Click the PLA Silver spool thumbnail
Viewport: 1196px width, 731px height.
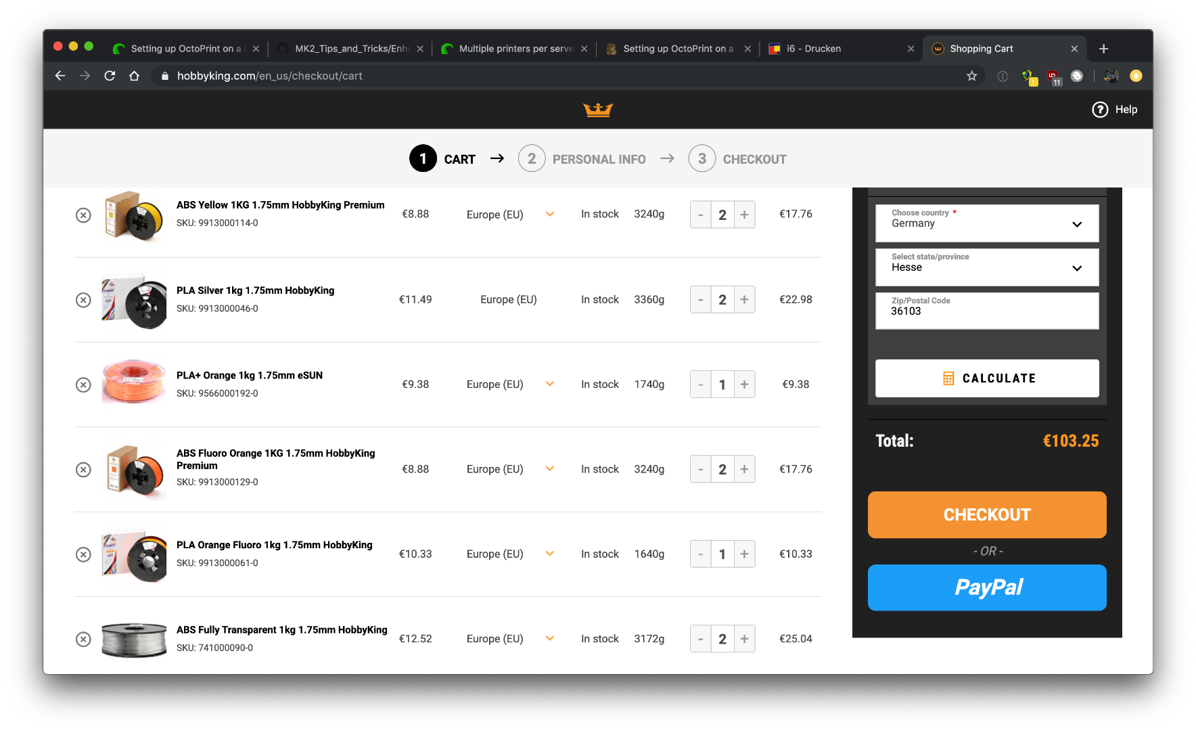pyautogui.click(x=134, y=301)
